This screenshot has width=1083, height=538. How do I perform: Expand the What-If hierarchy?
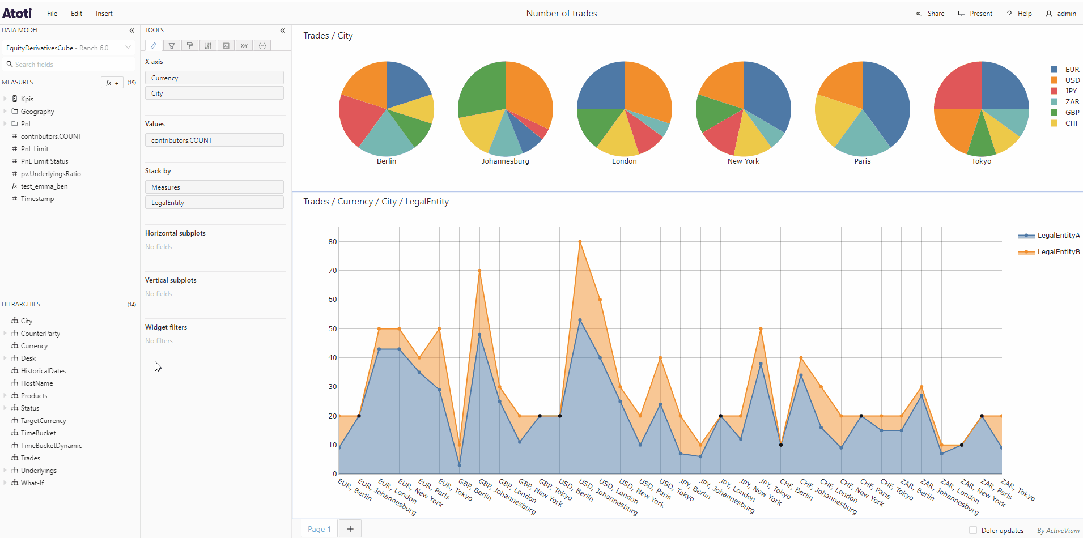(x=5, y=483)
